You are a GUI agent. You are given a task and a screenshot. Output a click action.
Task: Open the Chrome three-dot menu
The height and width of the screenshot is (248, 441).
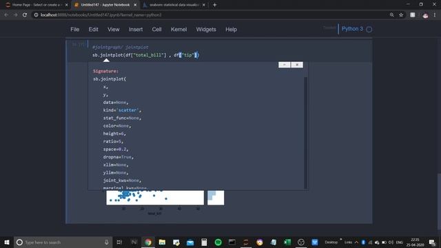(x=435, y=14)
